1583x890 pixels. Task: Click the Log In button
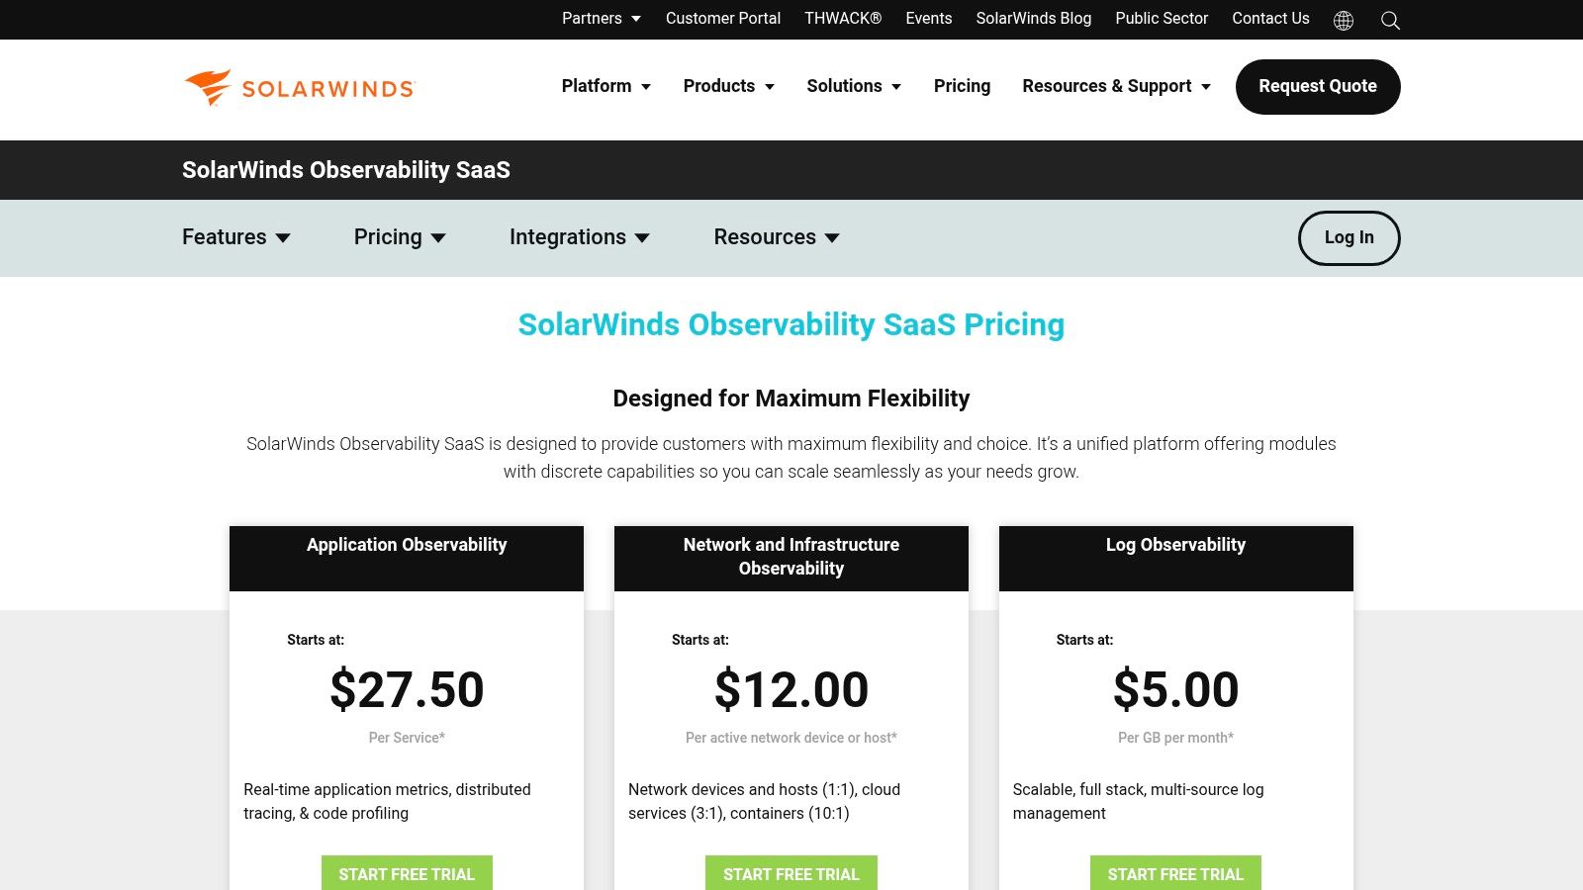tap(1349, 237)
